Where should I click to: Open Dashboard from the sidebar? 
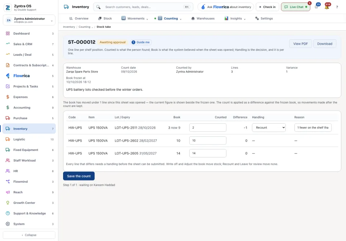coord(29,34)
